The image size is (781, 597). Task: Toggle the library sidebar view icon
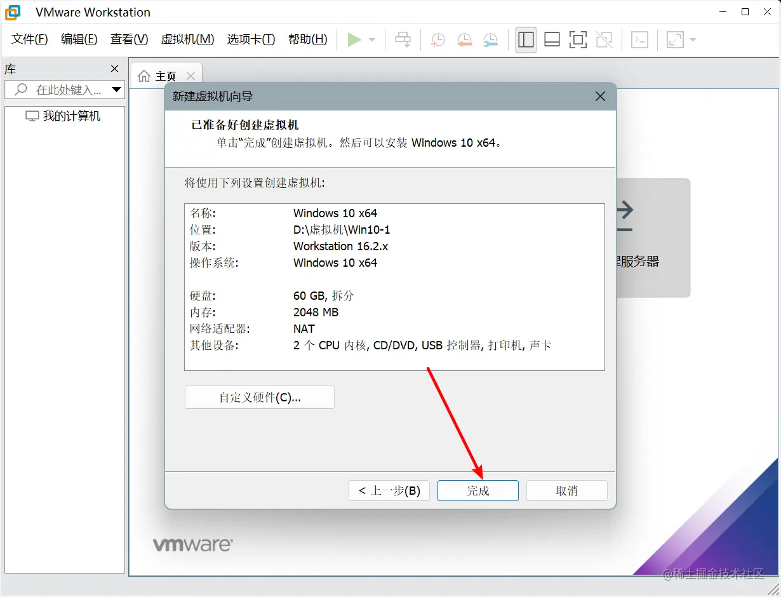coord(526,40)
